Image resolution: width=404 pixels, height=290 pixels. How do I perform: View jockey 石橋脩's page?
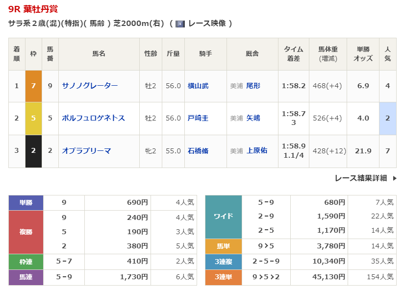[x=198, y=151]
